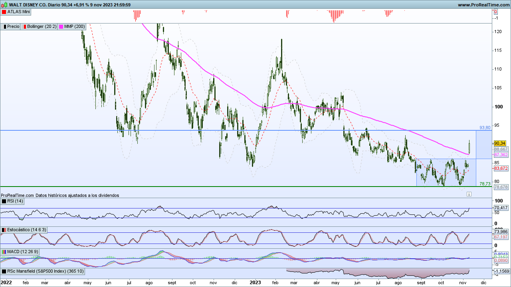Click the 100 tick on price scale

[x=499, y=106]
